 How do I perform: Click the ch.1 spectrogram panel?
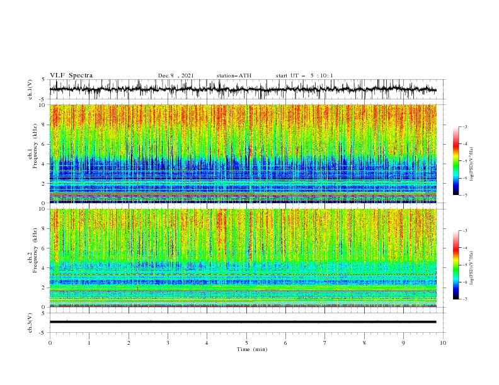click(243, 153)
